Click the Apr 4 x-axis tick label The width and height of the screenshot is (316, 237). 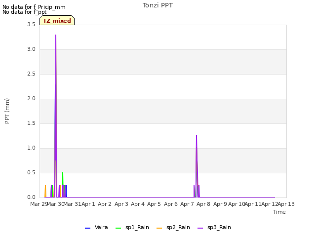point(138,204)
